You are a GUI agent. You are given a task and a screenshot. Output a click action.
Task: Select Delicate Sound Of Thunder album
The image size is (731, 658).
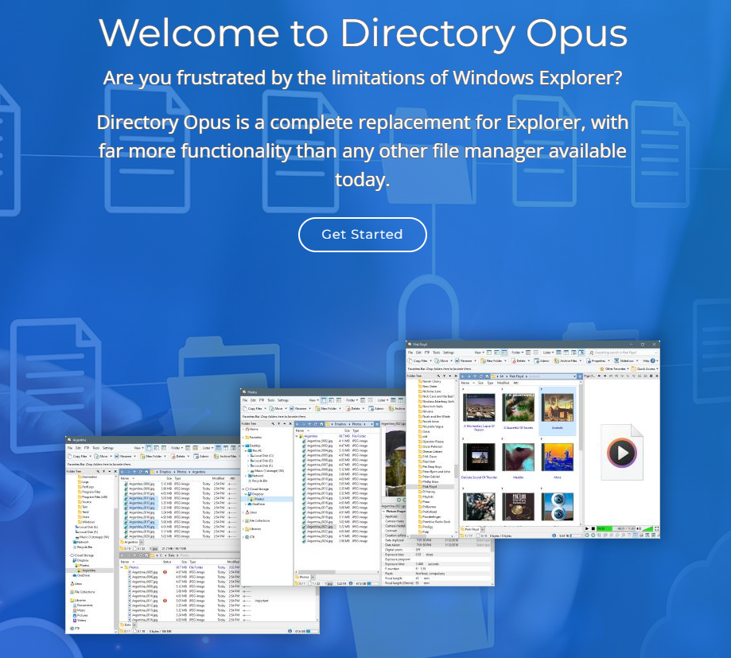tap(479, 461)
